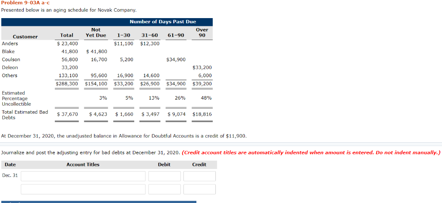The image size is (442, 203).
Task: Click the 13% uncollectible percentage
Action: (154, 98)
